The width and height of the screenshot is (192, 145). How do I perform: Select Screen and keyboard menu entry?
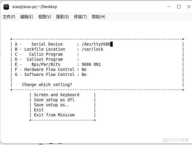(x=57, y=95)
